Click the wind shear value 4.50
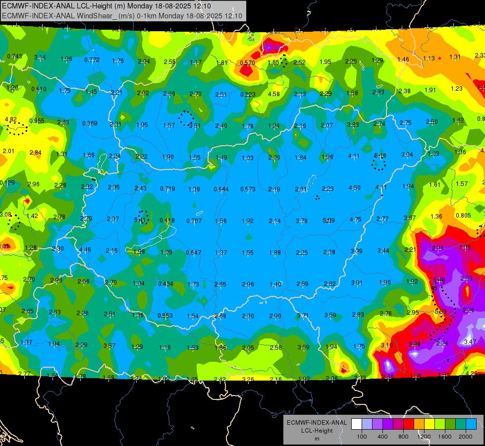This screenshot has height=446, width=485. click(x=355, y=187)
